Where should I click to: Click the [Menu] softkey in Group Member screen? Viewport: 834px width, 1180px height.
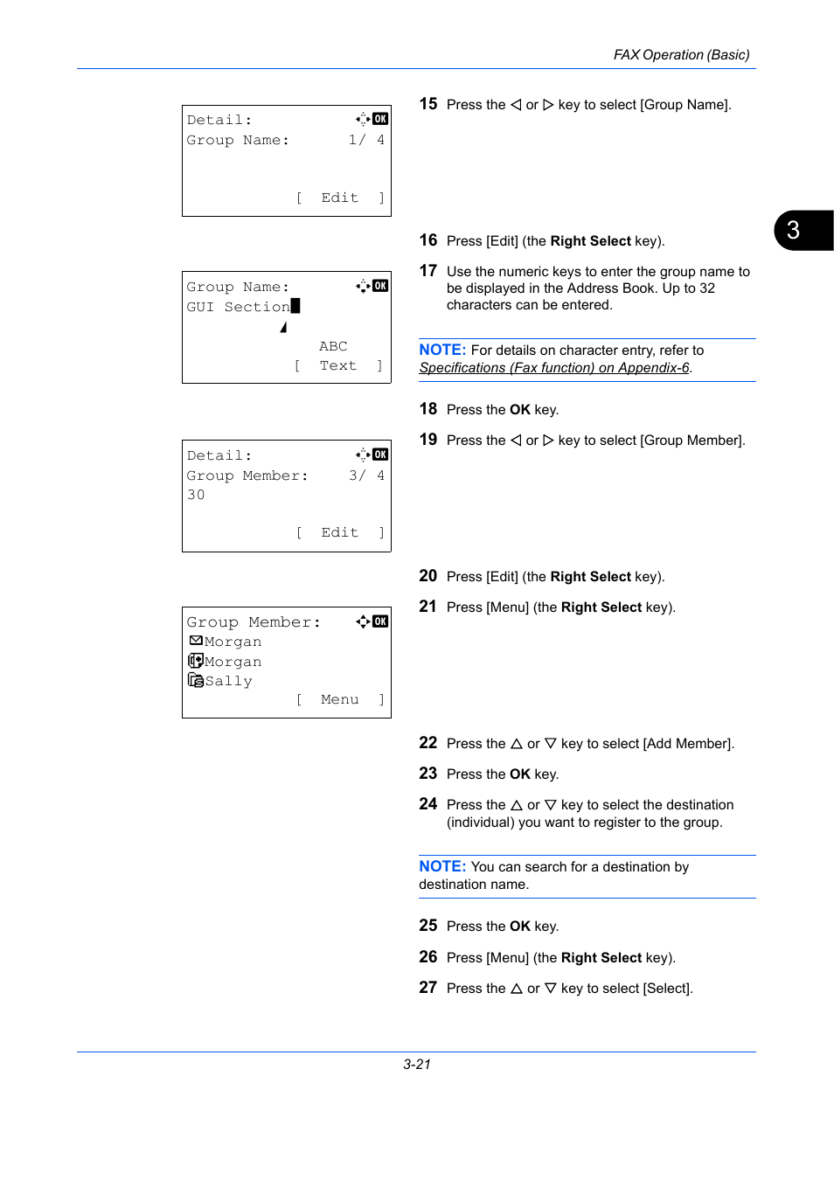point(340,699)
